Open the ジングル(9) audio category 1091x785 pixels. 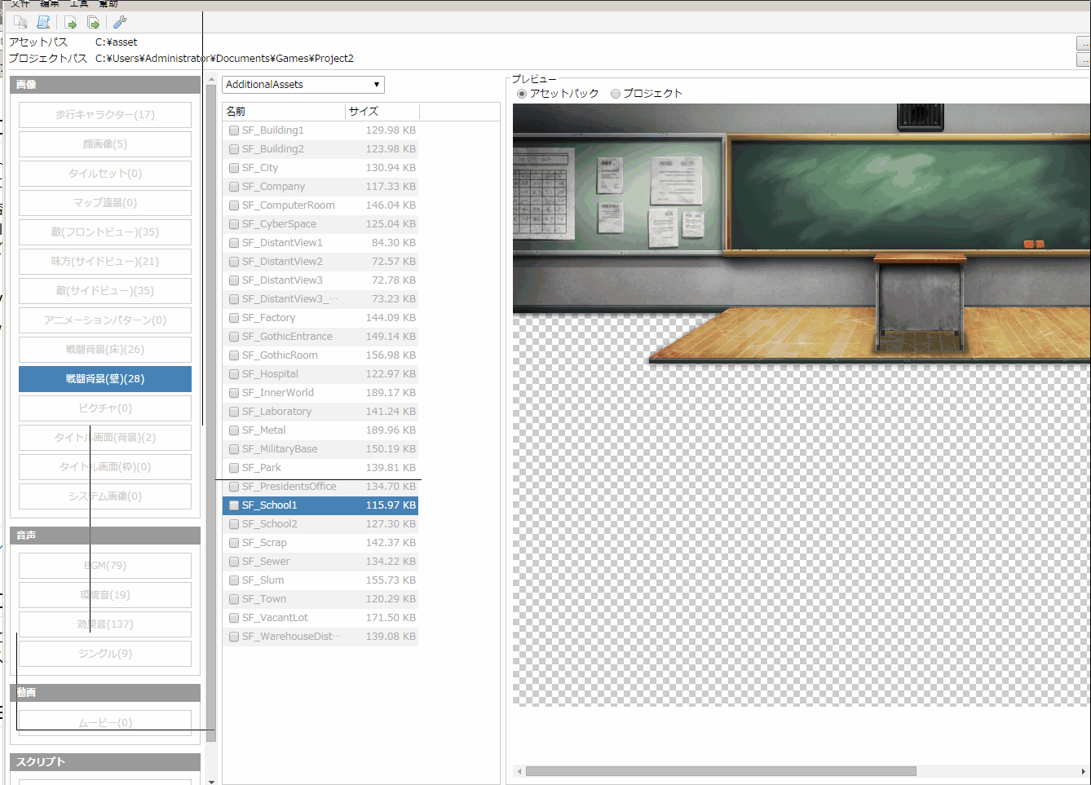coord(105,654)
